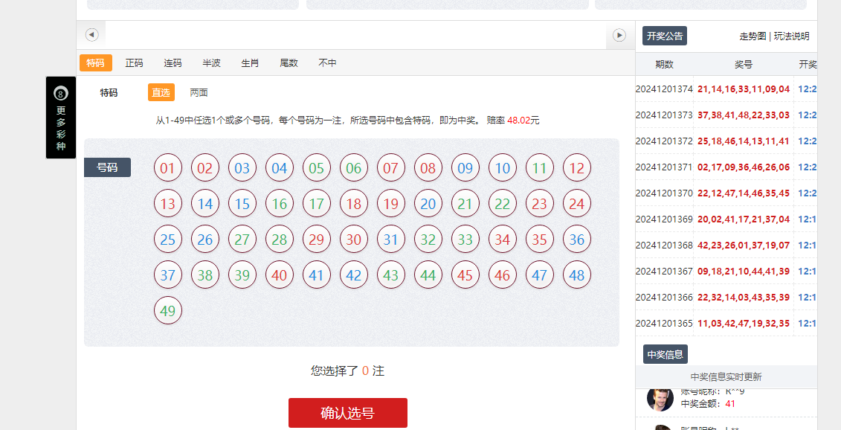View the 玩法说明 rules explanation

(x=792, y=35)
